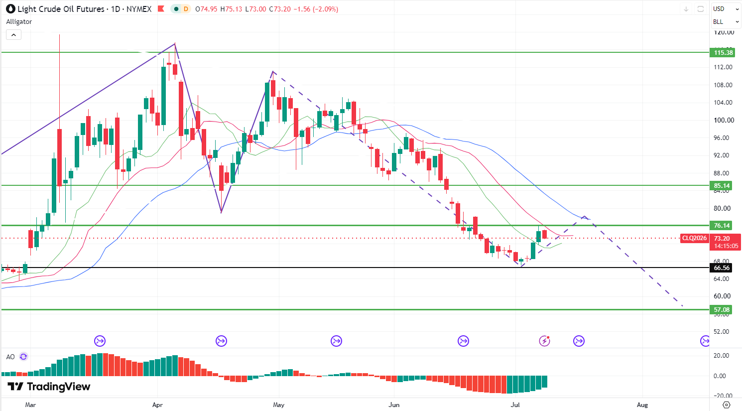Click the H75.13 high value
Screen dimensions: 742x411
click(x=231, y=9)
